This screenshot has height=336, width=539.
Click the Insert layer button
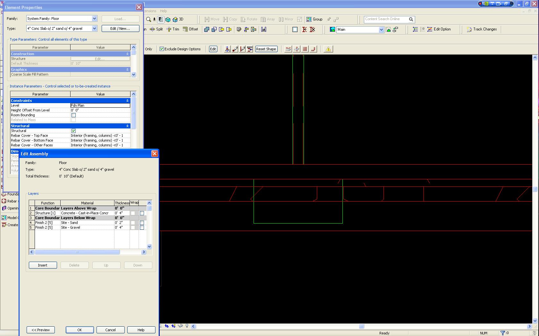click(x=43, y=265)
